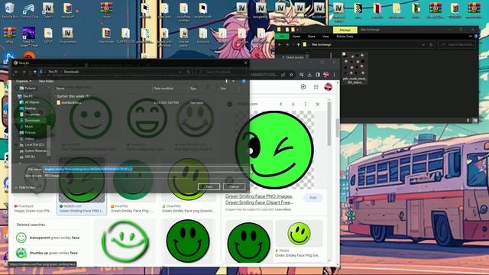
Task: Open Chrome's side panel icon
Action: pos(318,75)
